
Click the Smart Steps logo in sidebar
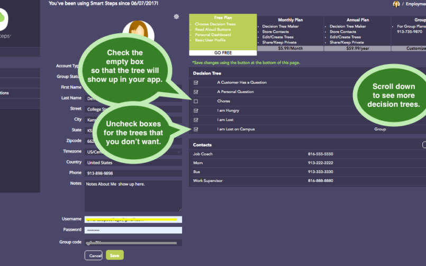click(4, 23)
